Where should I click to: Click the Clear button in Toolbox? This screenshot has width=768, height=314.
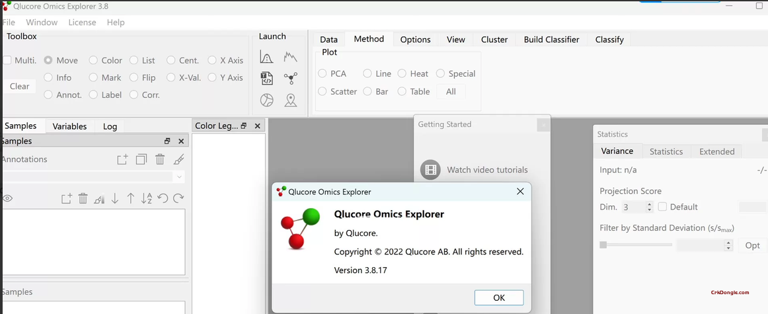pos(20,86)
